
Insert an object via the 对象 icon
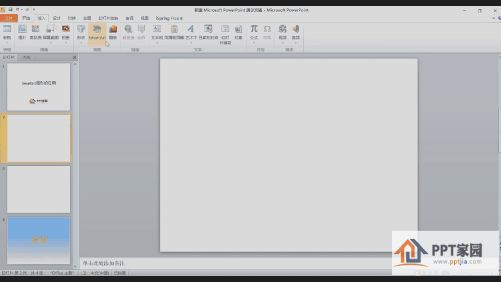click(238, 32)
